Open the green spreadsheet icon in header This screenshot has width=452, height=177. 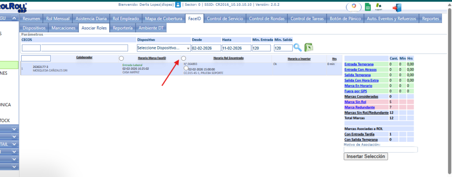coord(367,7)
